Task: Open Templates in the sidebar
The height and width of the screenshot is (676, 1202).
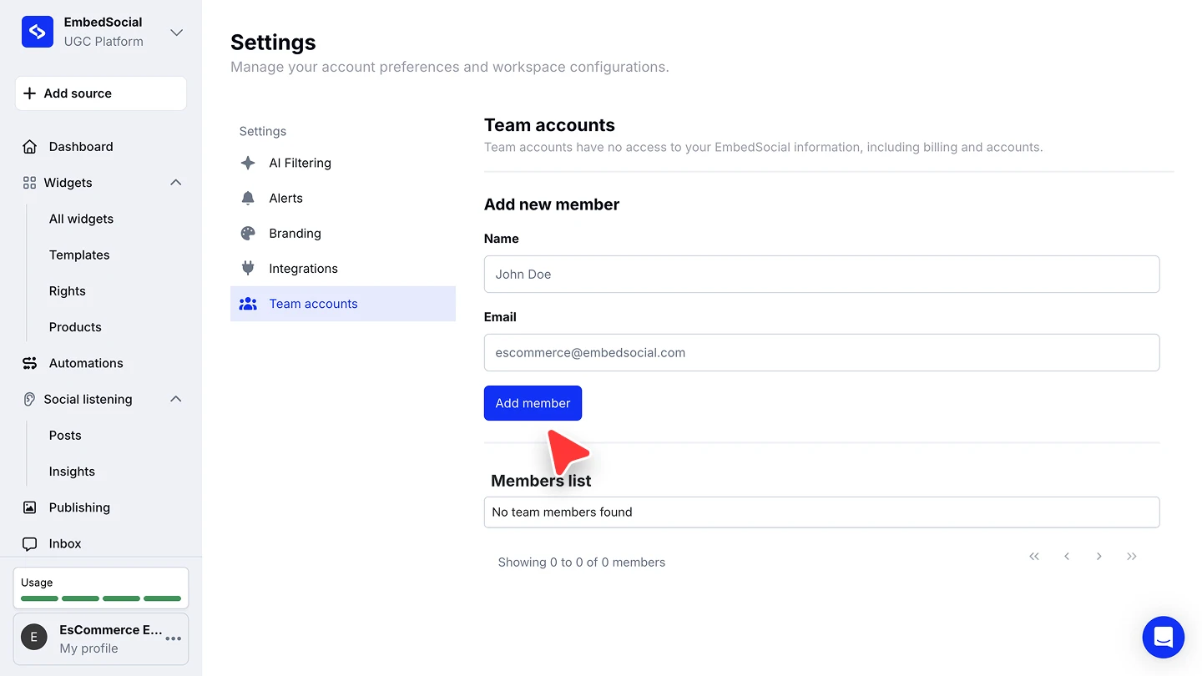Action: click(x=79, y=255)
